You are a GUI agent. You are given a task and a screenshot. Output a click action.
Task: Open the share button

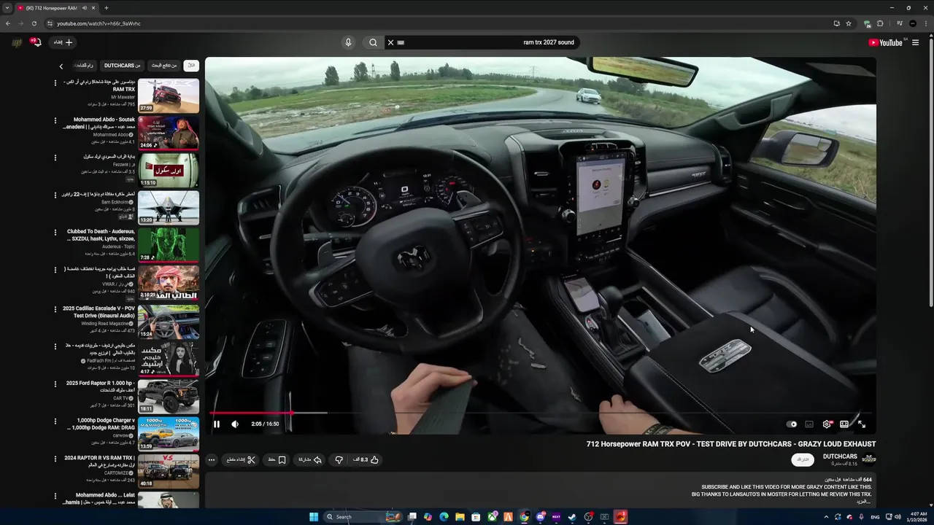click(x=309, y=459)
